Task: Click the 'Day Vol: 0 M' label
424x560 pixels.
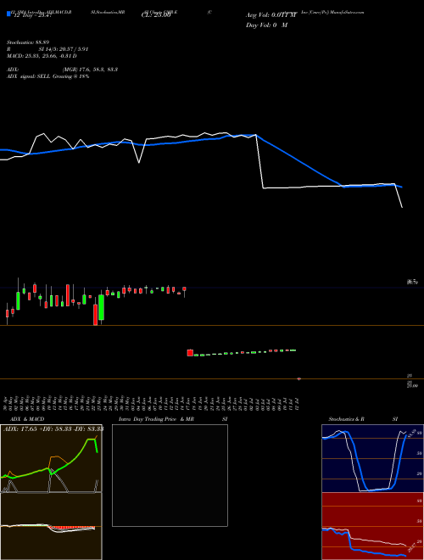Action: 266,25
